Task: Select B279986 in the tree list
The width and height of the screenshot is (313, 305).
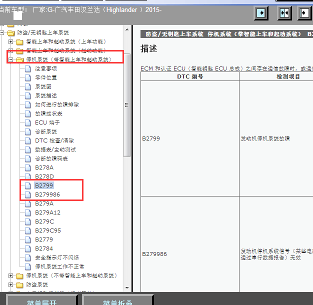Action: 47,194
